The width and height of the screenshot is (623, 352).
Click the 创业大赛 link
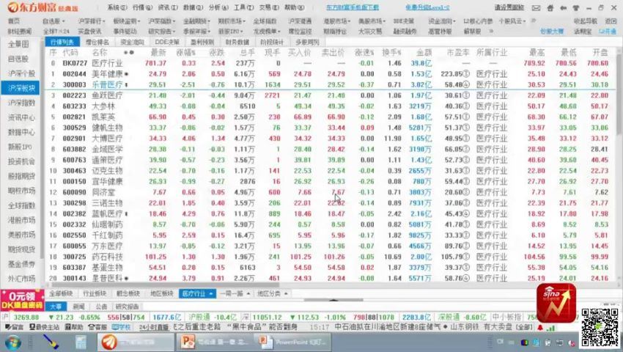click(552, 31)
